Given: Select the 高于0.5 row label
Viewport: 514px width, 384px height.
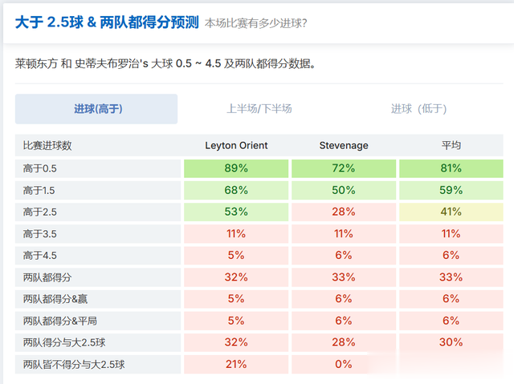Looking at the screenshot, I should coord(40,168).
